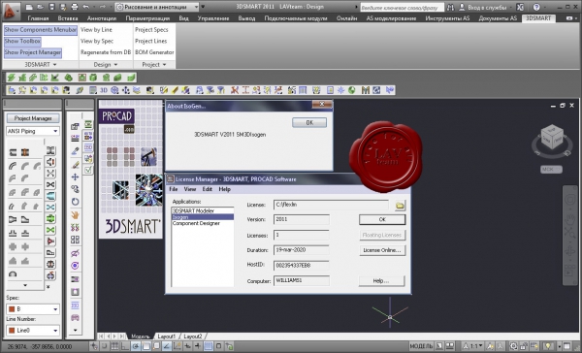582x353 pixels.
Task: Click the keyword search input field
Action: (402, 7)
